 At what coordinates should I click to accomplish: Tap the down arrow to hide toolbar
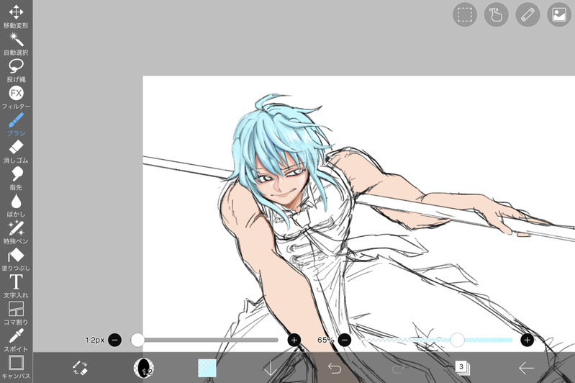pyautogui.click(x=271, y=368)
